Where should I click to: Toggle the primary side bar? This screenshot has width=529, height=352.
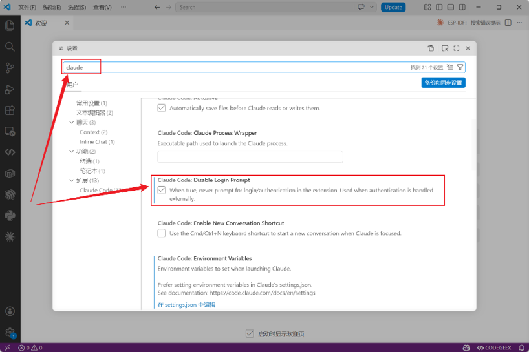tap(439, 7)
